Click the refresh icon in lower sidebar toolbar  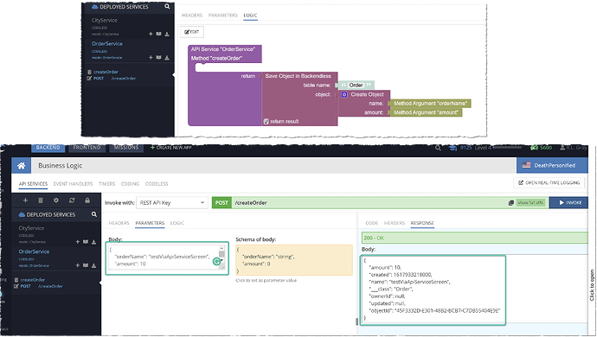(72, 200)
